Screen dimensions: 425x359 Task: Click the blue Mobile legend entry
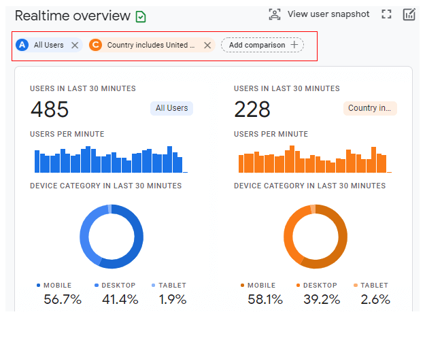(58, 286)
